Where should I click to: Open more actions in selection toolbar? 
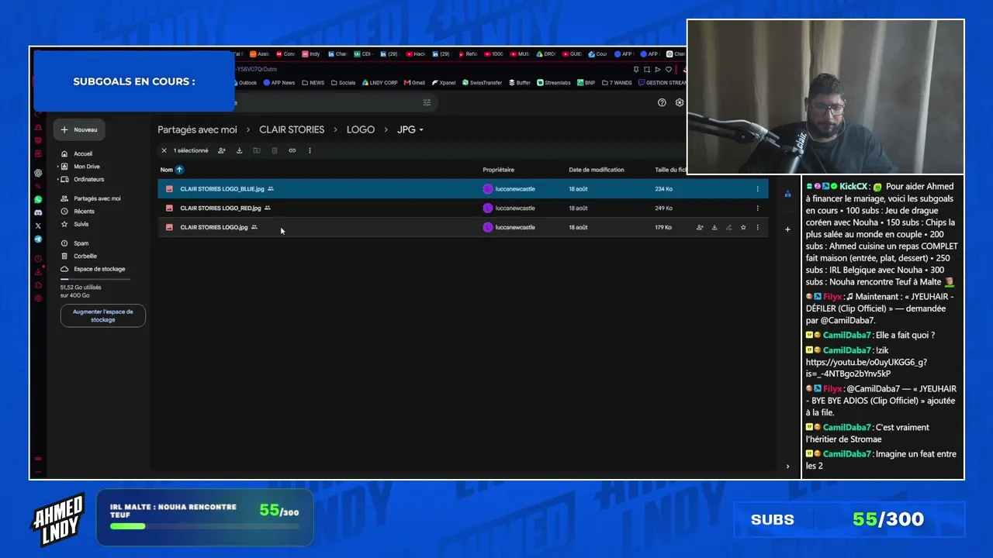coord(310,150)
